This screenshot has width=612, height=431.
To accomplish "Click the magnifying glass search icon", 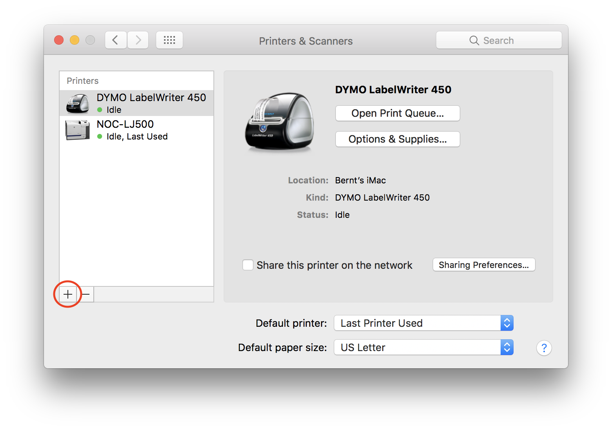I will (x=474, y=40).
